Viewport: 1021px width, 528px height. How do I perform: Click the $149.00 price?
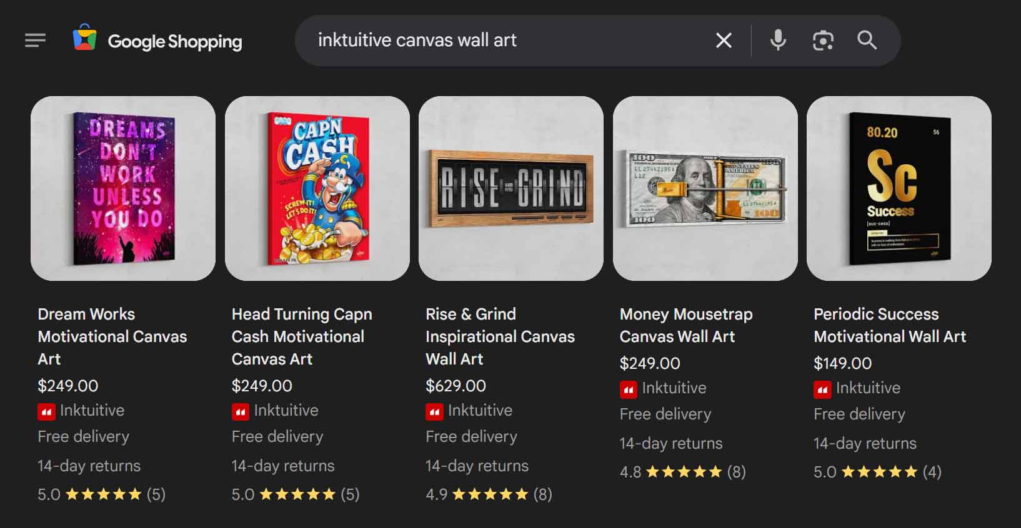[x=842, y=363]
